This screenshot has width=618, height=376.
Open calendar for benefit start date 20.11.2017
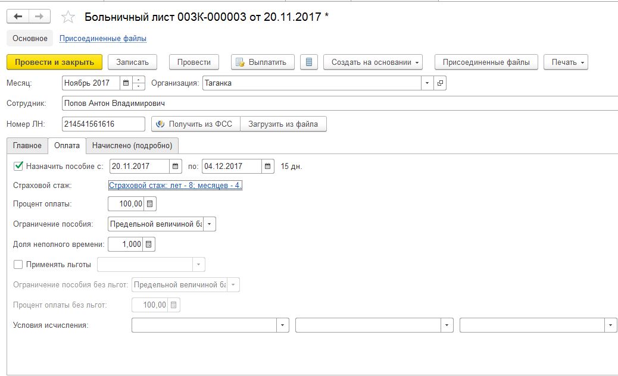point(176,166)
